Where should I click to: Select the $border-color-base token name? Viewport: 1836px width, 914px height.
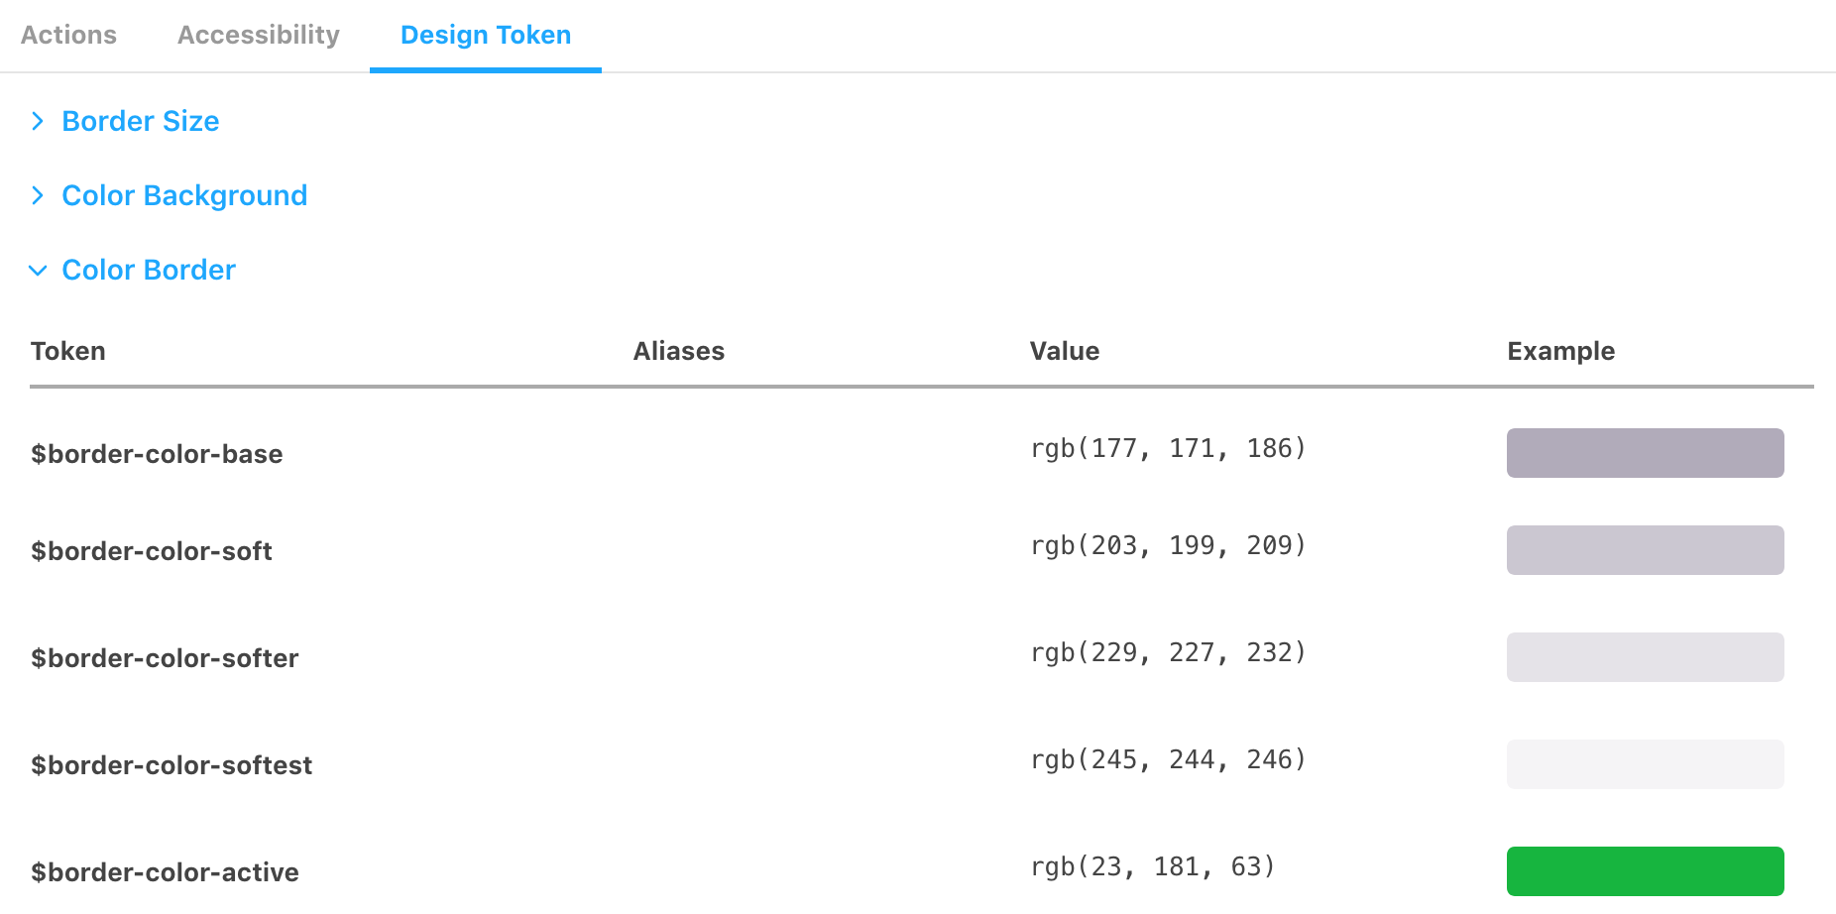[157, 454]
